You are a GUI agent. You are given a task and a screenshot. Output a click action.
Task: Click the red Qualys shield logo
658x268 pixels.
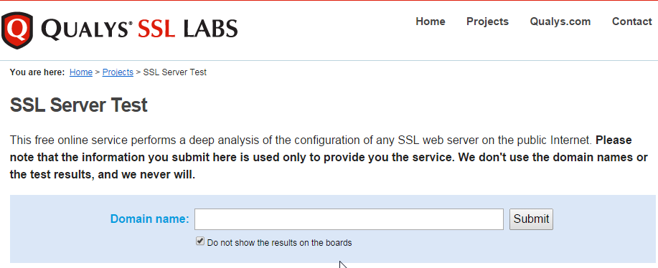click(17, 30)
